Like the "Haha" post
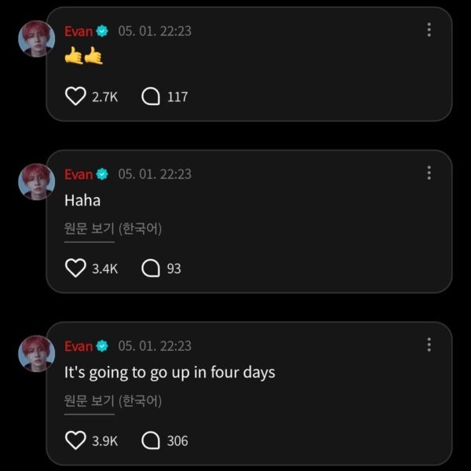This screenshot has width=471, height=471. pos(75,268)
